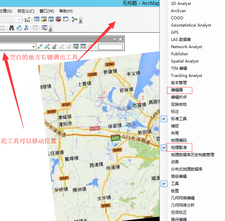Open the 帮助(H) menu
225x221 pixels.
tap(66, 11)
